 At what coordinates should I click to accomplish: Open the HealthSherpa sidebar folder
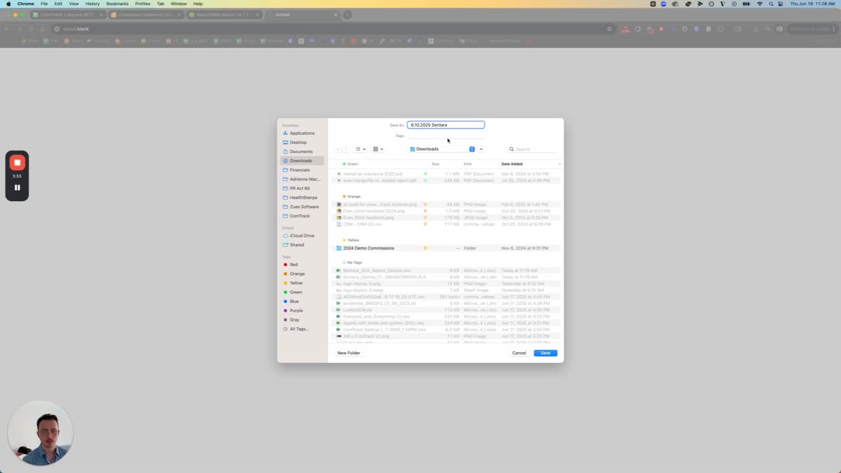tap(303, 198)
